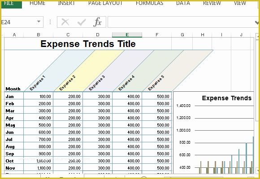260x179 pixels.
Task: Open the Insert Function fx icon
Action: [x=98, y=22]
